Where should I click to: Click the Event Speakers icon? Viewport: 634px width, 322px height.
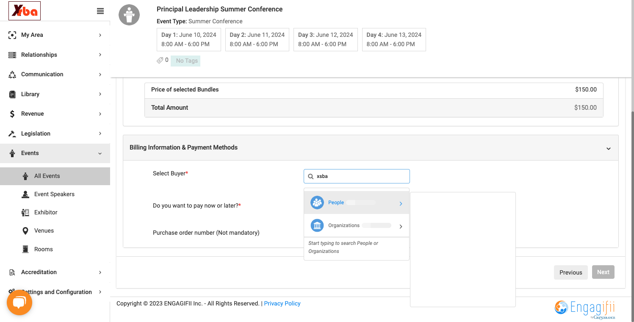pyautogui.click(x=25, y=194)
